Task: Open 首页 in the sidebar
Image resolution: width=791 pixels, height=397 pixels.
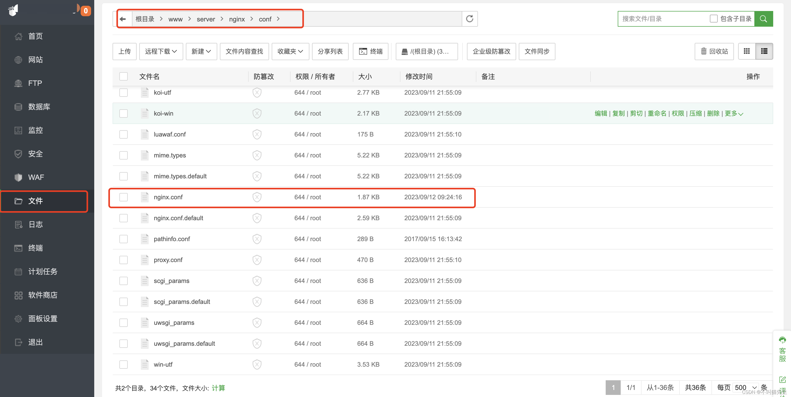Action: click(47, 36)
